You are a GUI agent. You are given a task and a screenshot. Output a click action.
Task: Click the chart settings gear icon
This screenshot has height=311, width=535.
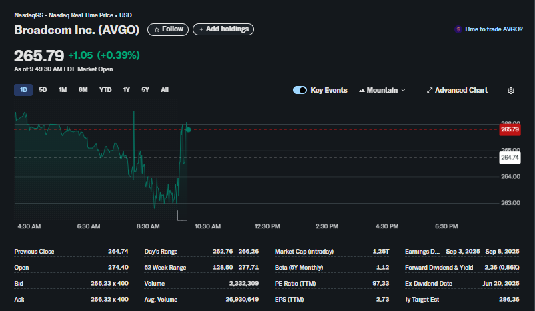pos(510,91)
